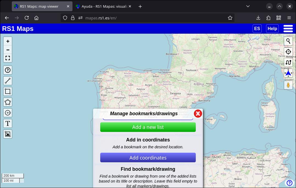
Task: Click the Bilbao label on the map
Action: (x=156, y=76)
